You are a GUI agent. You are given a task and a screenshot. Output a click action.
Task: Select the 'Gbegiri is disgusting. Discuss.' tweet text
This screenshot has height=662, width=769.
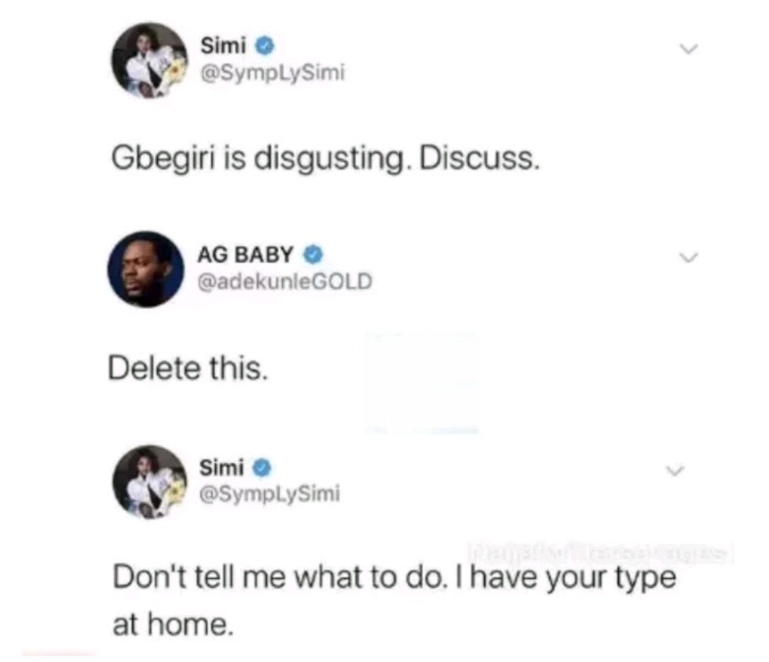(326, 159)
